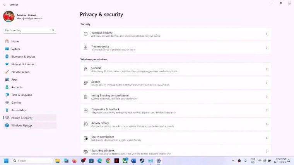294x165 pixels.
Task: Click the Activity history icon
Action: coord(85,124)
